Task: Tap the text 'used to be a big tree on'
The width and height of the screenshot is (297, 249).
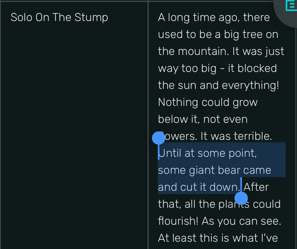Action: 218,35
